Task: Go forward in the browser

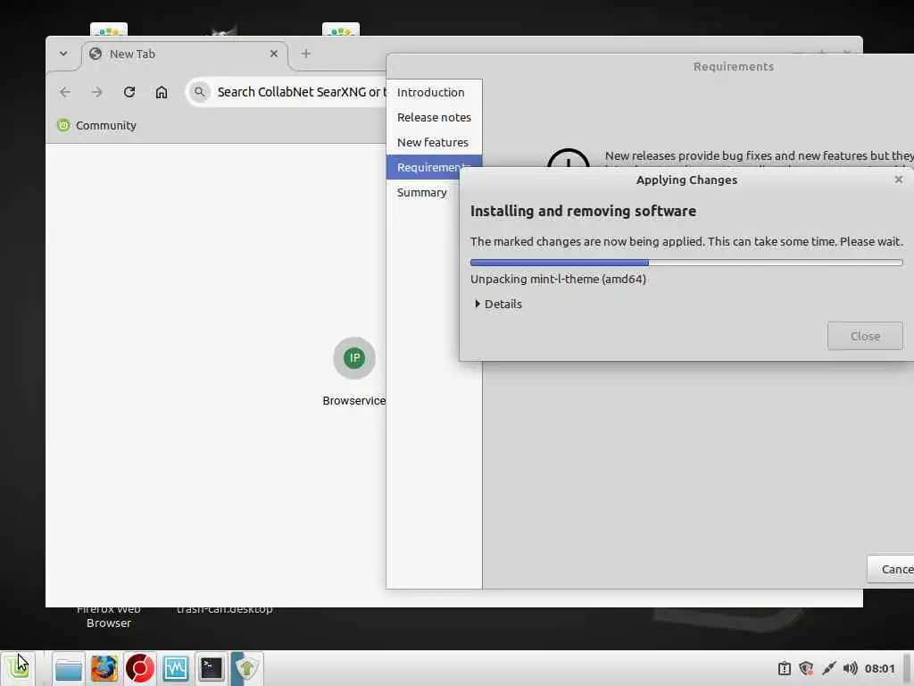Action: coord(96,92)
